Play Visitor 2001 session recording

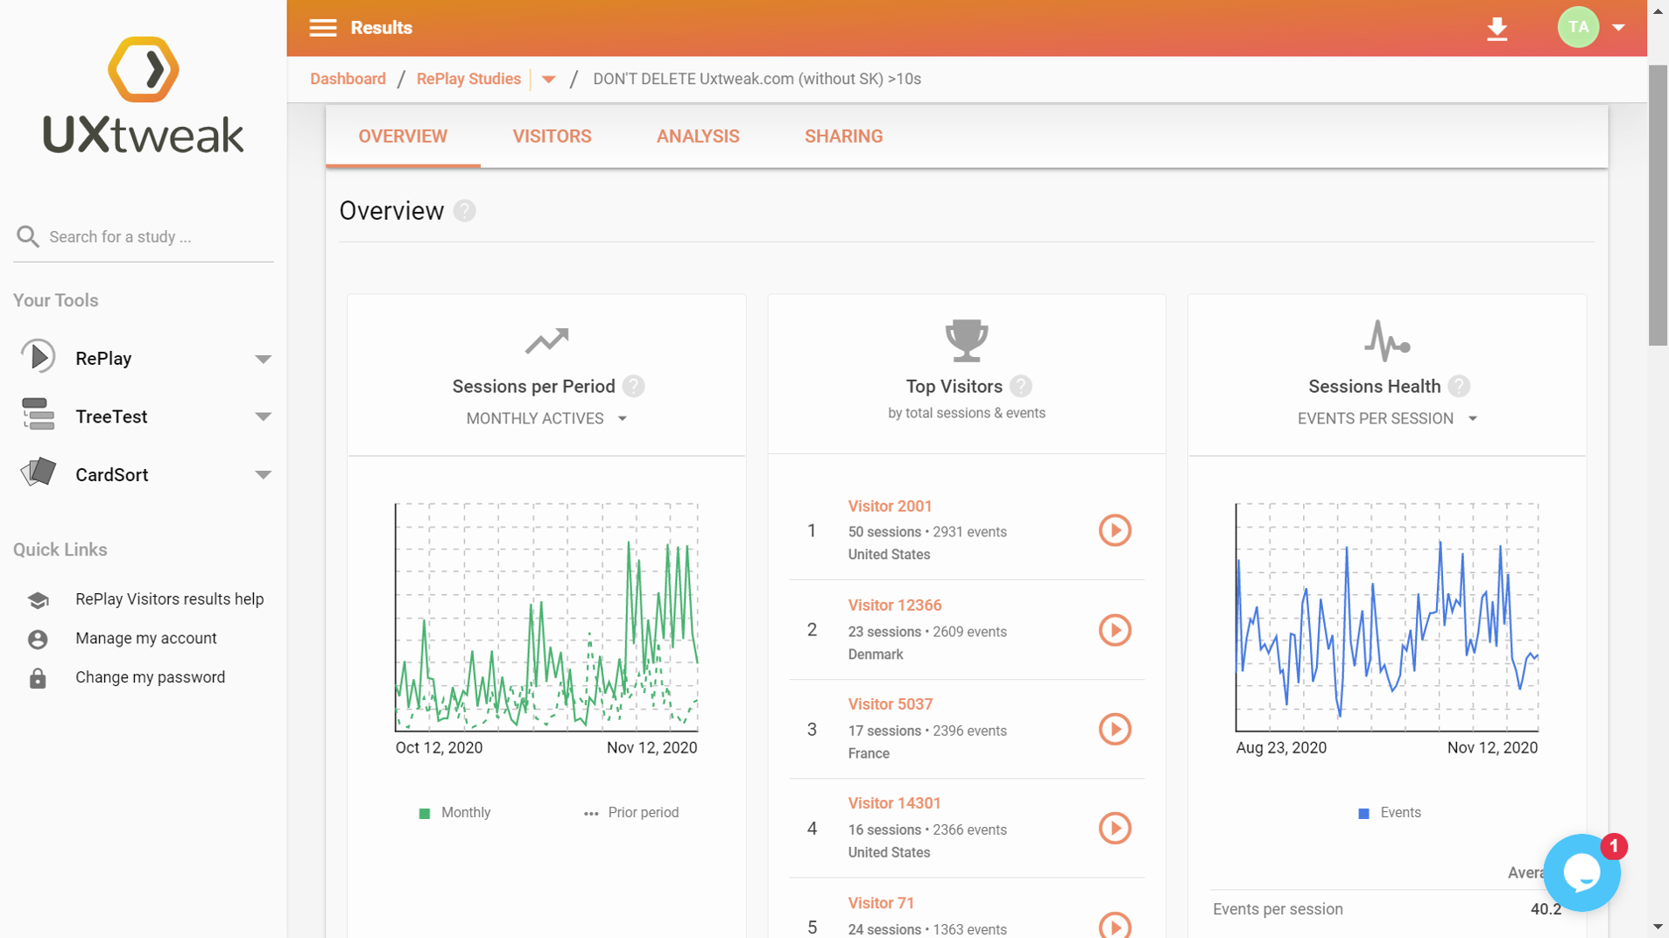point(1115,530)
